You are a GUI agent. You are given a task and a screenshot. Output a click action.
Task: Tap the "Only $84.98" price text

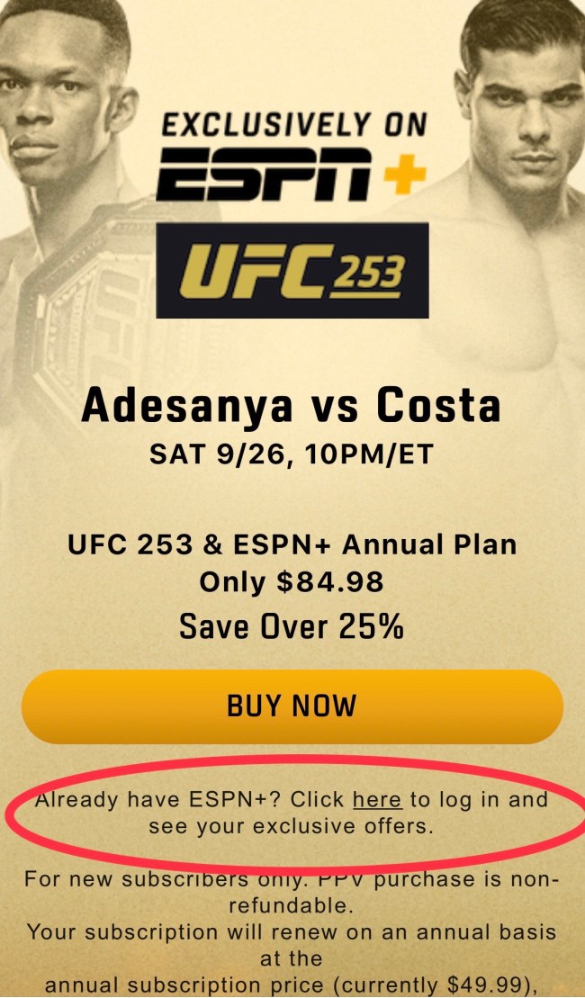coord(292,582)
